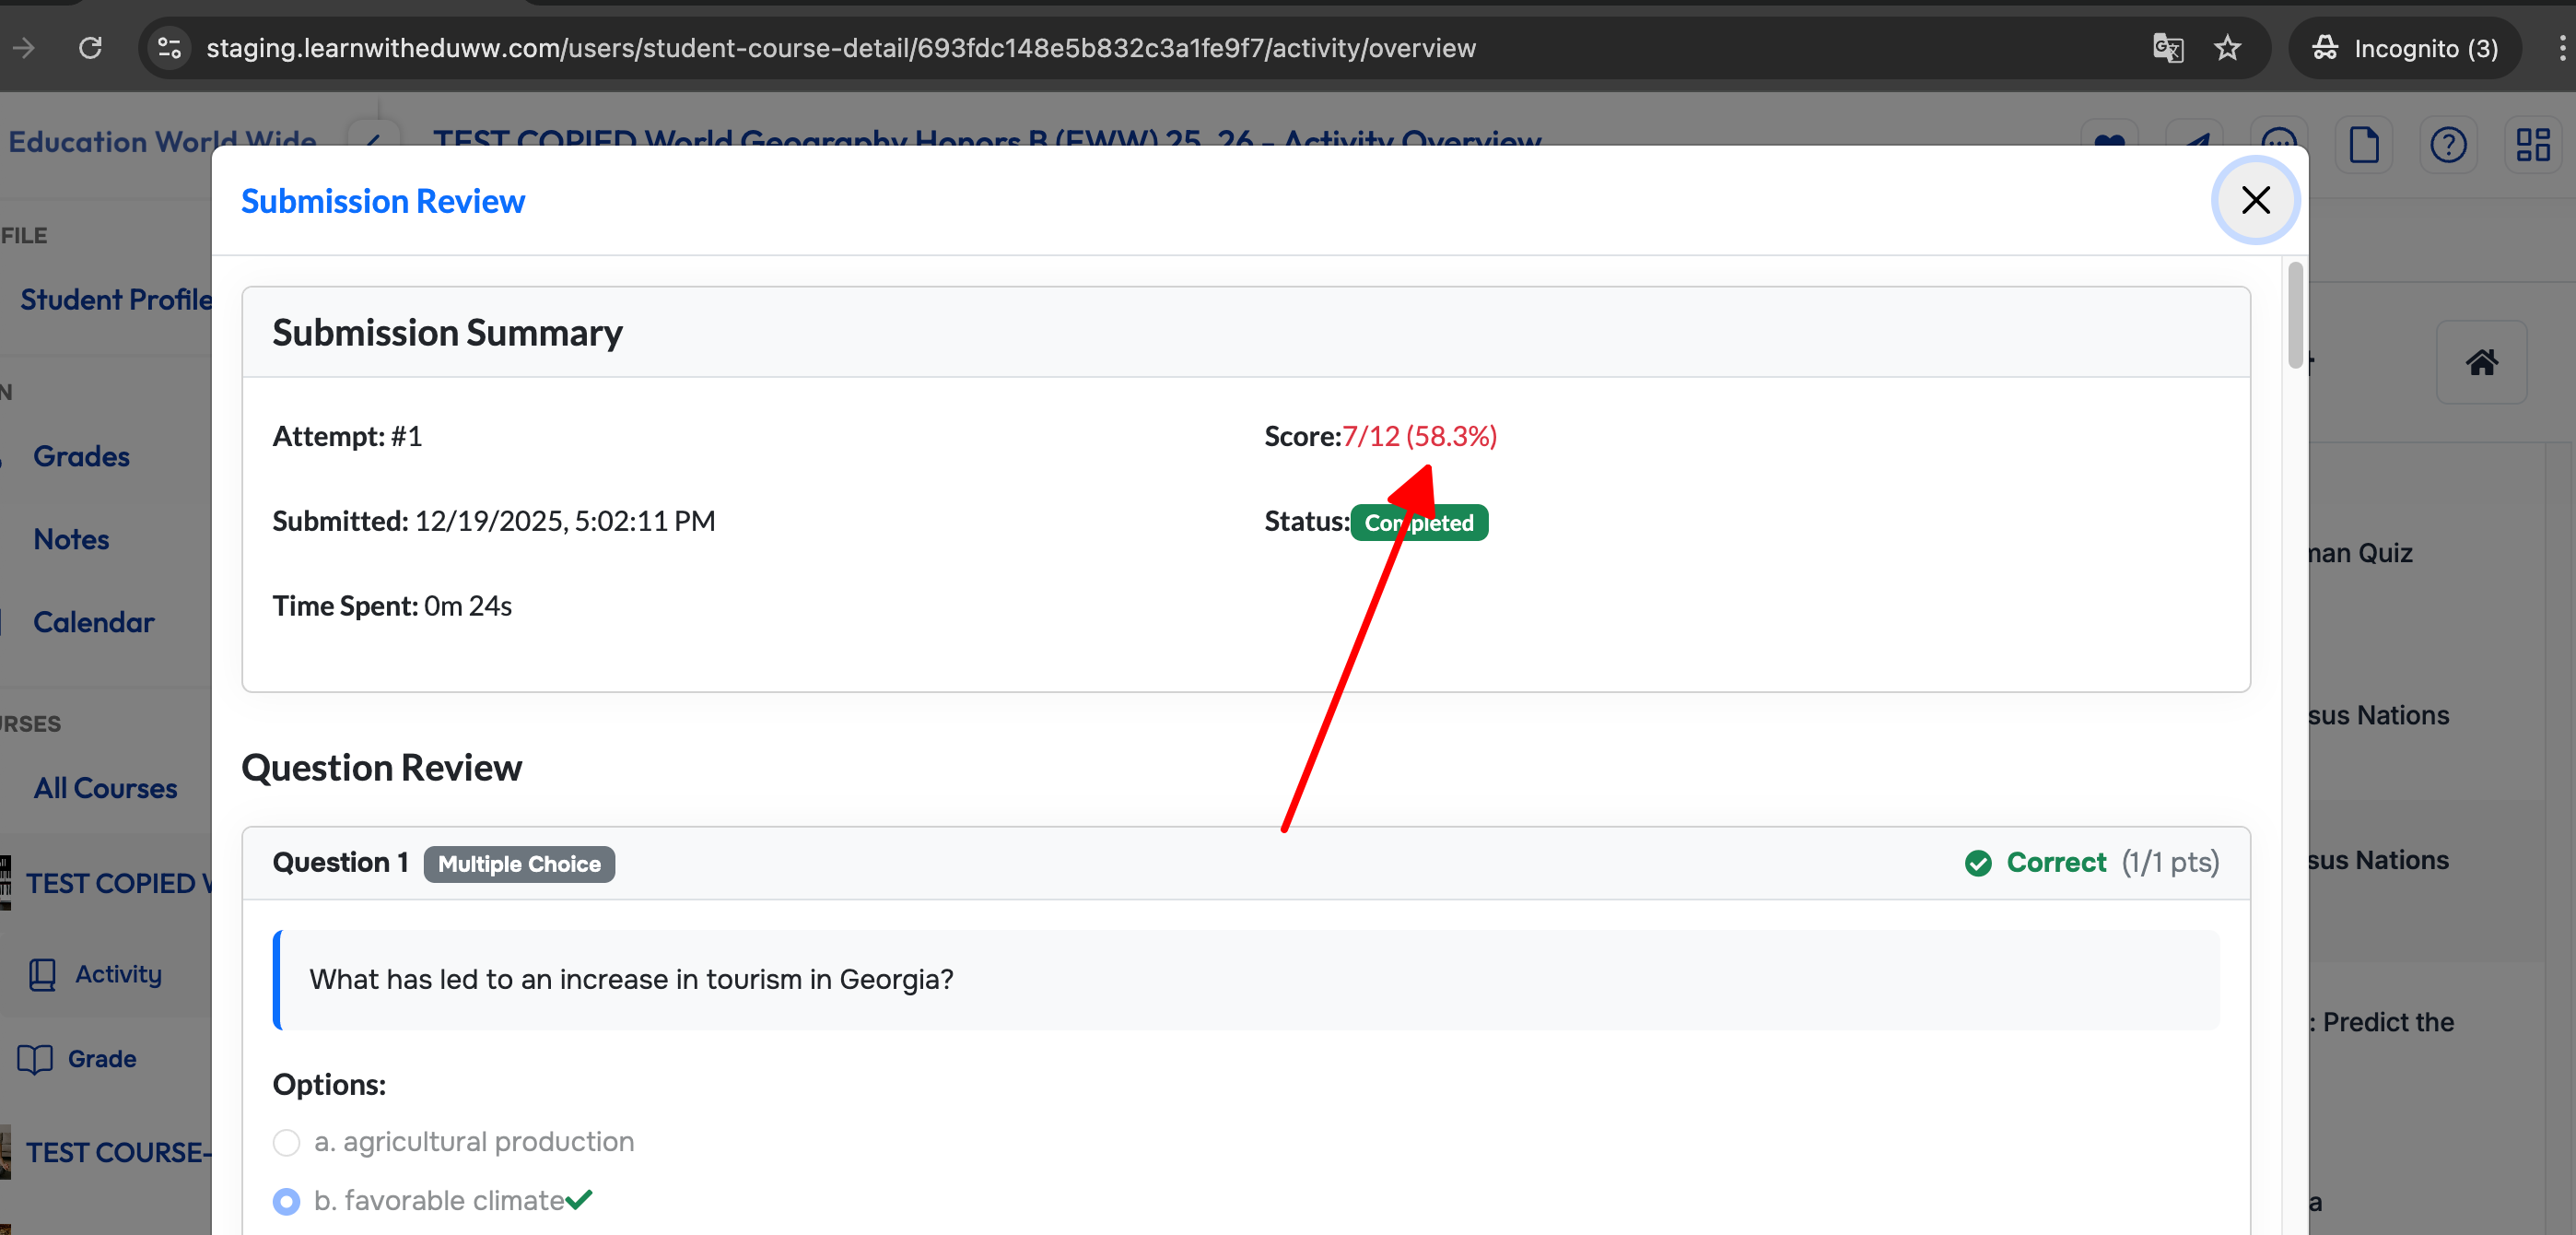Go to Notes in sidebar
The width and height of the screenshot is (2576, 1235).
point(71,540)
